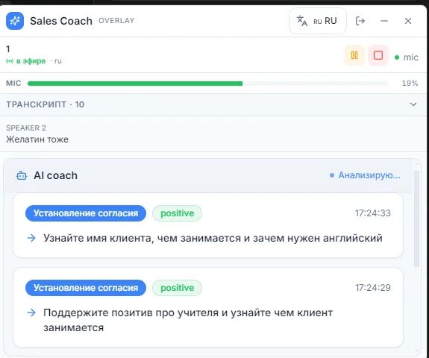This screenshot has width=429, height=358.
Task: Click arrow icon beside Поддержите позитив tip
Action: pyautogui.click(x=31, y=313)
